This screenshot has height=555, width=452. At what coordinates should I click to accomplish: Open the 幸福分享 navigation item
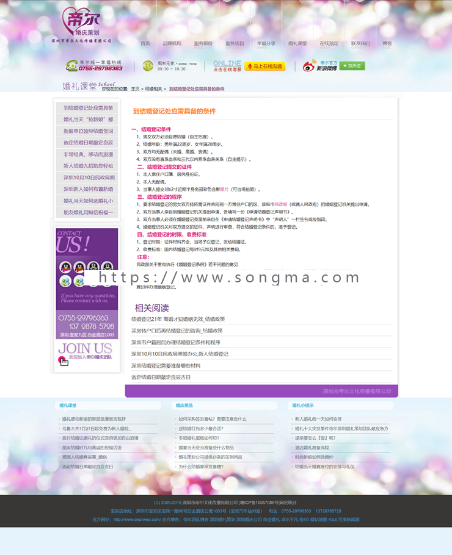[266, 43]
